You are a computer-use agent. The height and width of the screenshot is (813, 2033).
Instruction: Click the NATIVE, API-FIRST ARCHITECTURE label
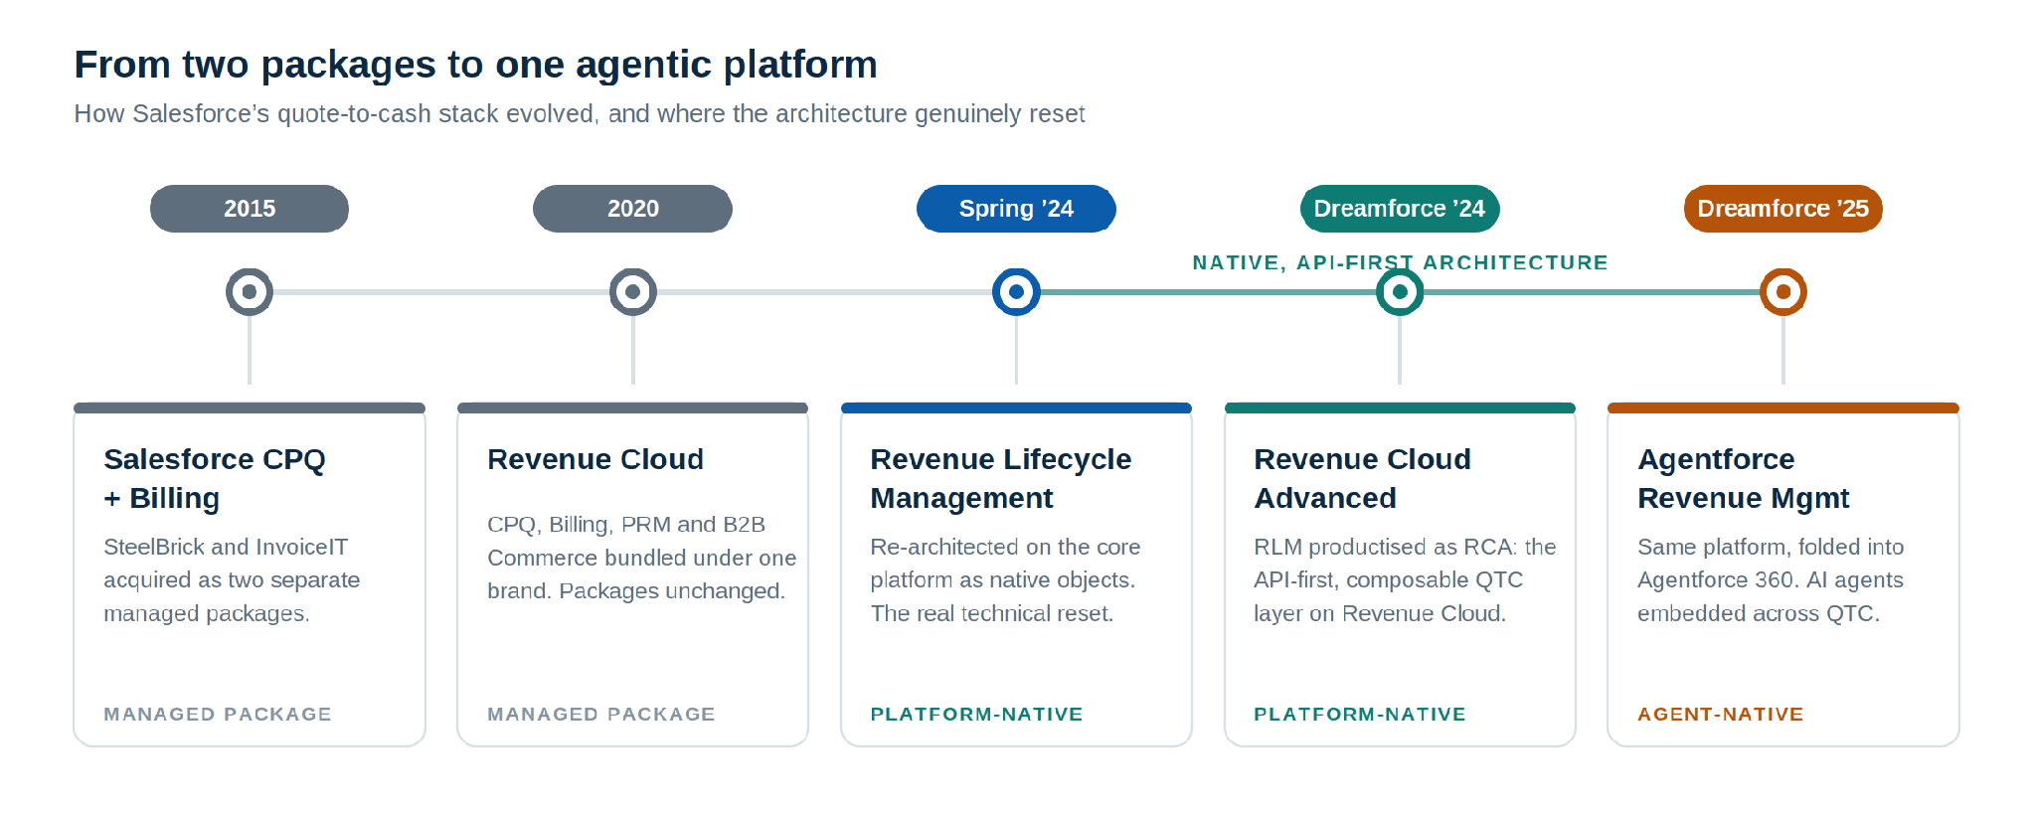(1400, 262)
